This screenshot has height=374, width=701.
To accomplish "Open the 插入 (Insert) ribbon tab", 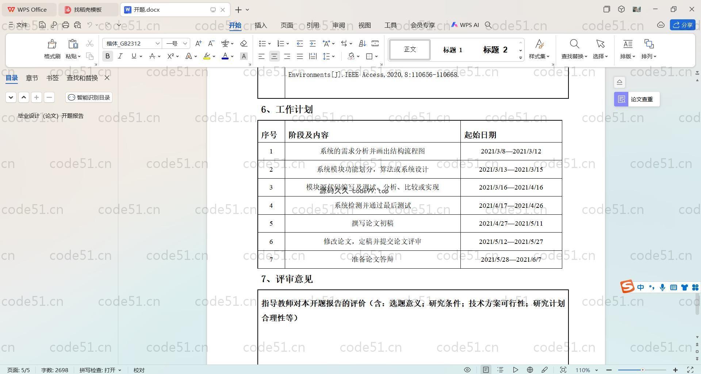I will coord(261,25).
